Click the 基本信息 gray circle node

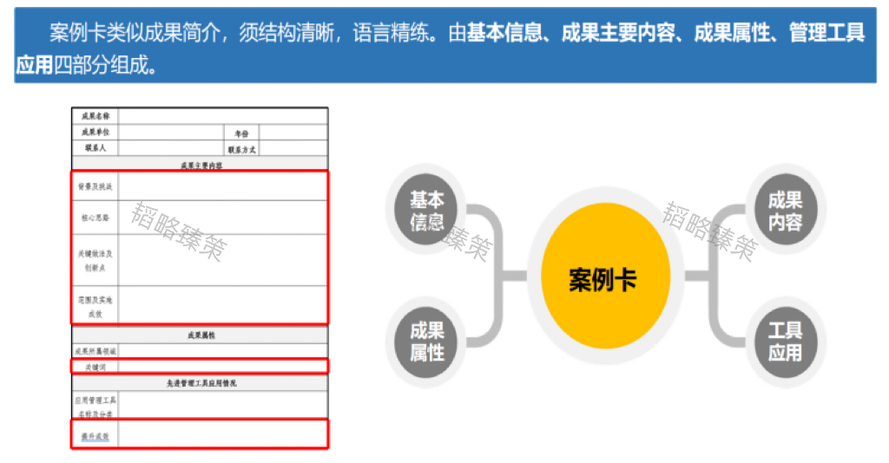pos(426,212)
